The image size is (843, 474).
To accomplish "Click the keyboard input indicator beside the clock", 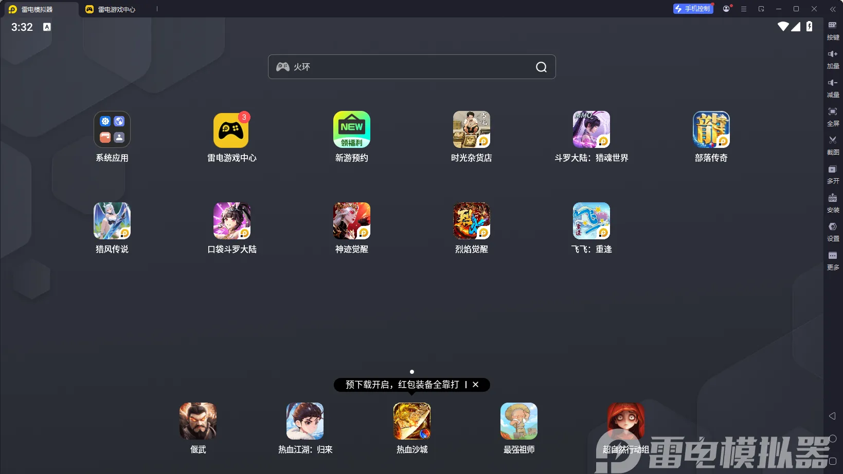I will (47, 27).
